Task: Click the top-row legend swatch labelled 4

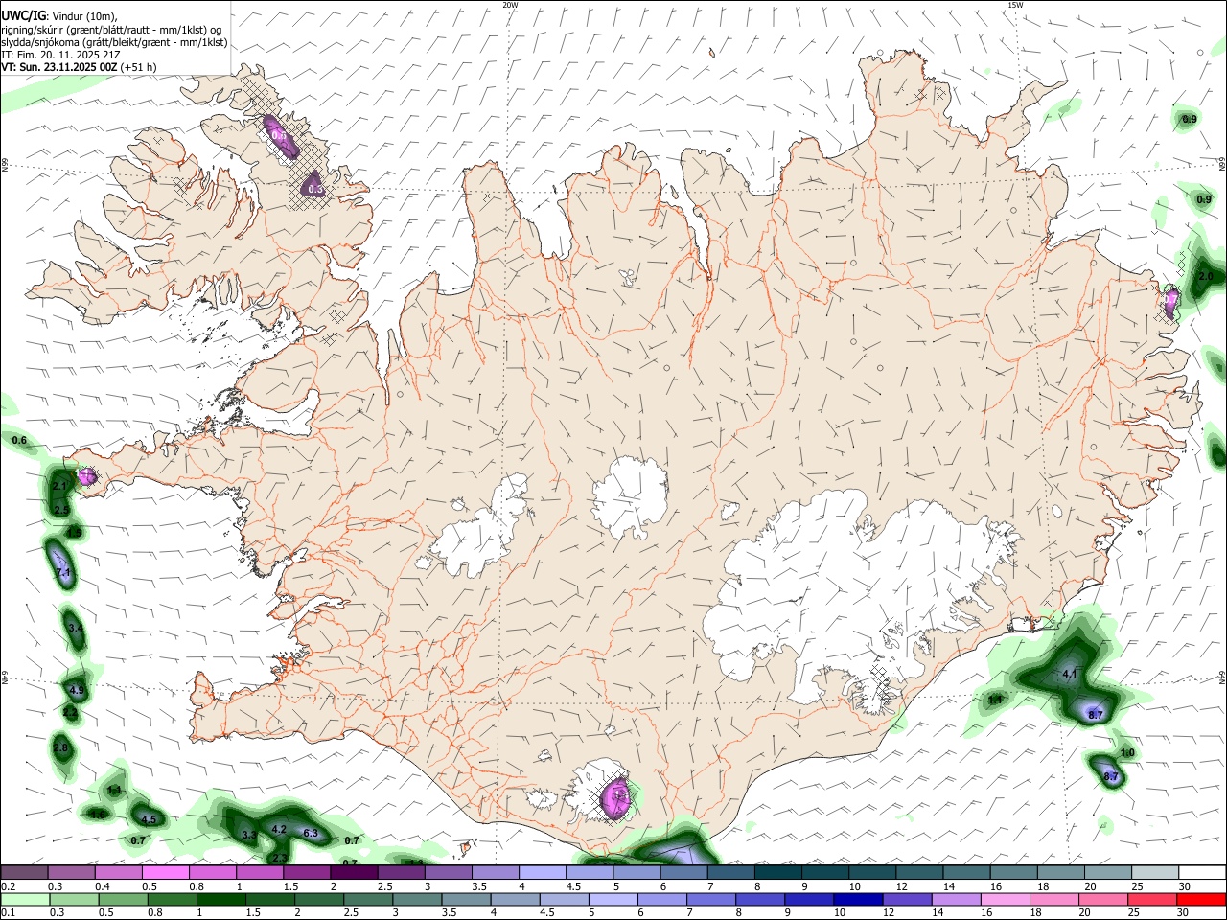Action: tap(542, 872)
